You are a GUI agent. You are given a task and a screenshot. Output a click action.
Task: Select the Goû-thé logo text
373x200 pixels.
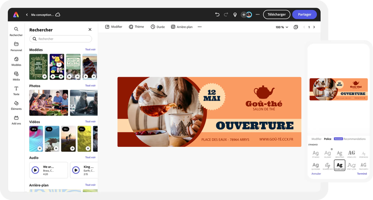tap(264, 103)
